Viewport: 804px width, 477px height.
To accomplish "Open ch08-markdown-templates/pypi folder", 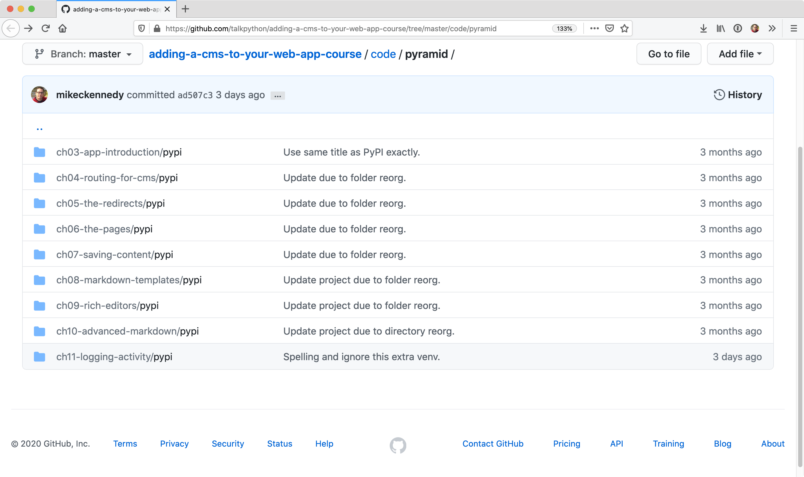I will tap(129, 280).
